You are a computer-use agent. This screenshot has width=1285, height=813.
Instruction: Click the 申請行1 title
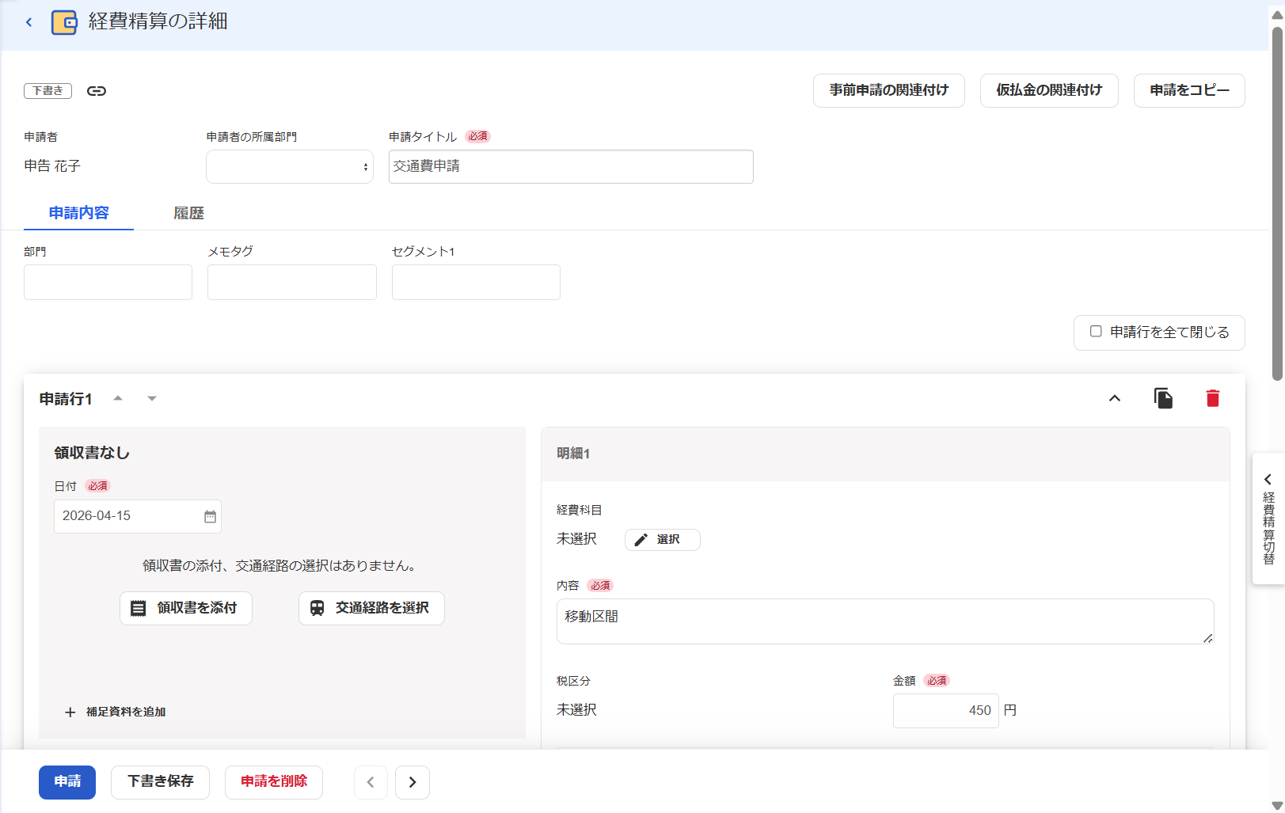[66, 399]
